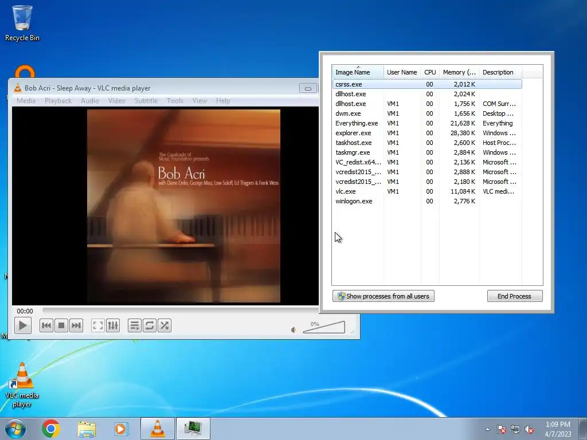The image size is (587, 440).
Task: Skip to previous track in VLC
Action: point(46,325)
